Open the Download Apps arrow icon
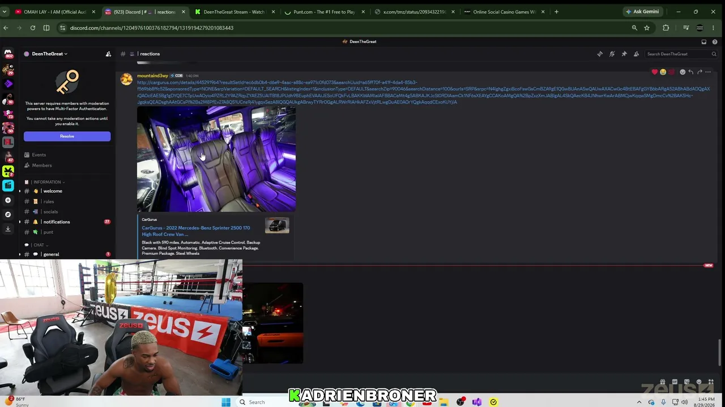The width and height of the screenshot is (725, 407). click(x=8, y=229)
